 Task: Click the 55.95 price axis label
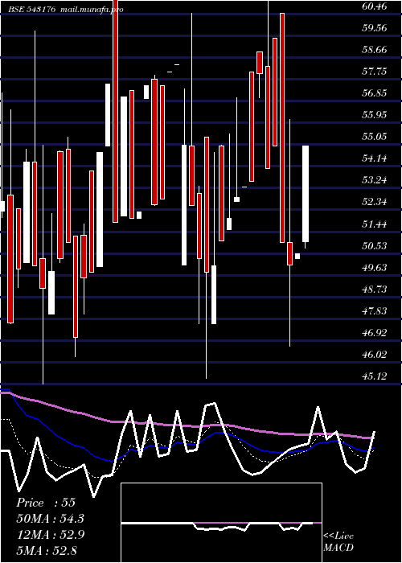click(375, 115)
